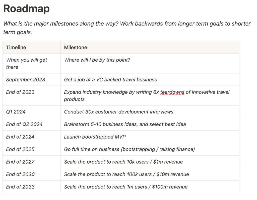The height and width of the screenshot is (200, 257).
Task: Click the 'When you will get there' cell
Action: point(26,63)
